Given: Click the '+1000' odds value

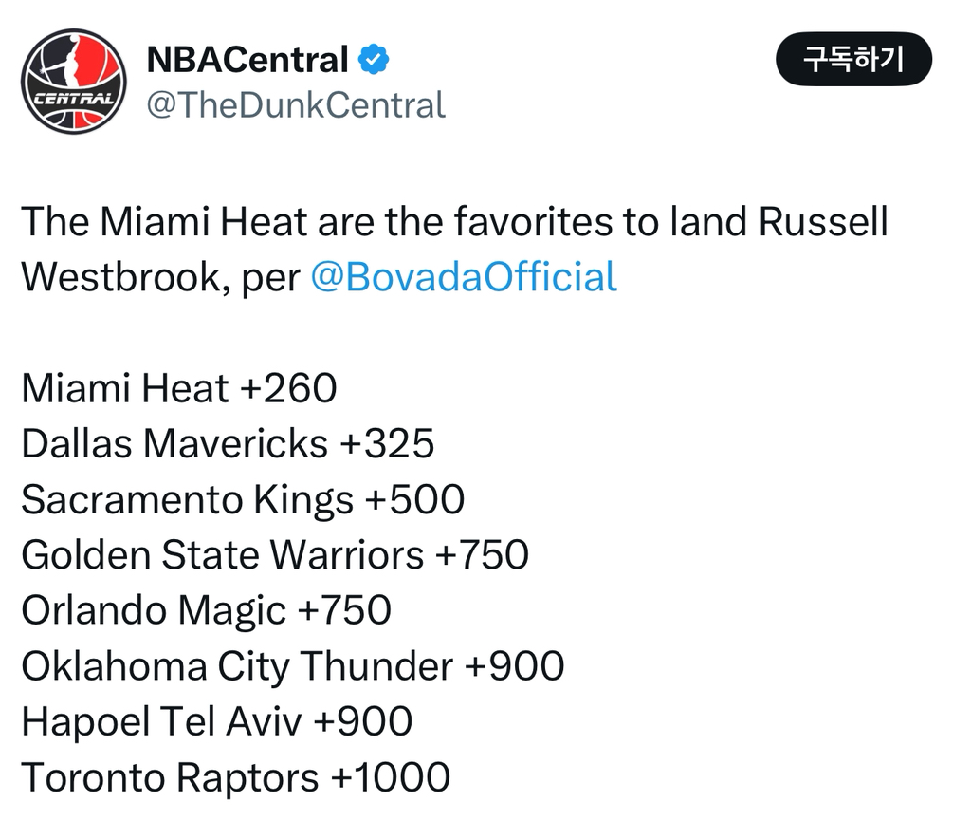Looking at the screenshot, I should (390, 777).
